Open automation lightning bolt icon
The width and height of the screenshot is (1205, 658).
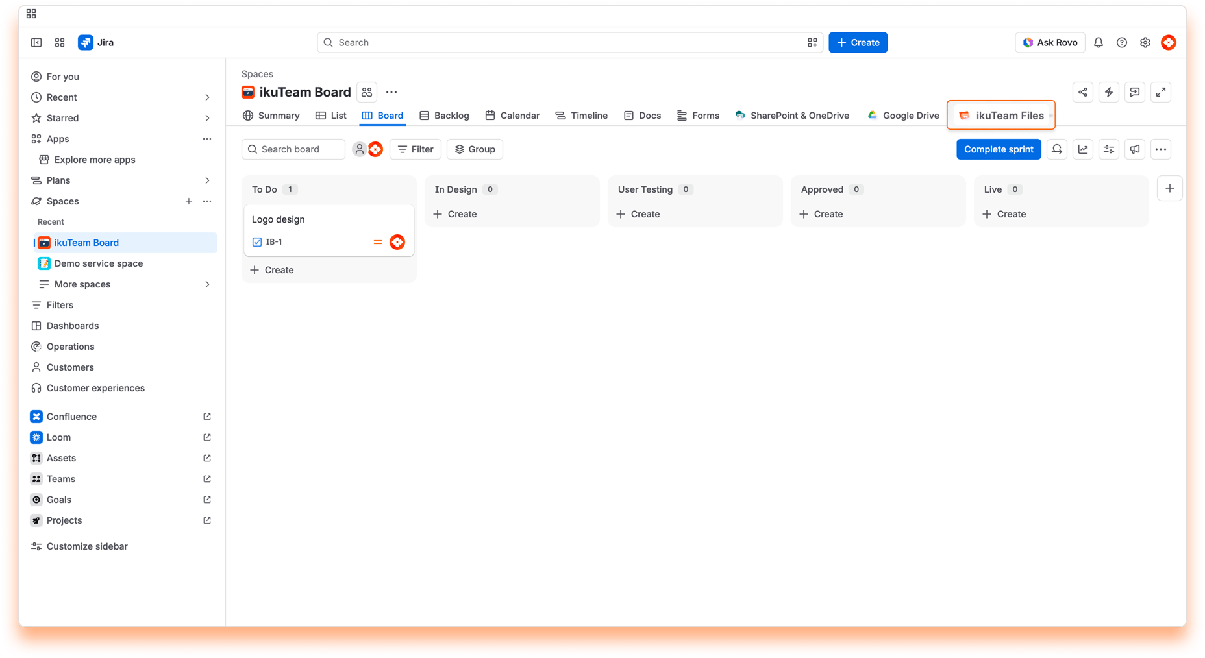(x=1109, y=92)
